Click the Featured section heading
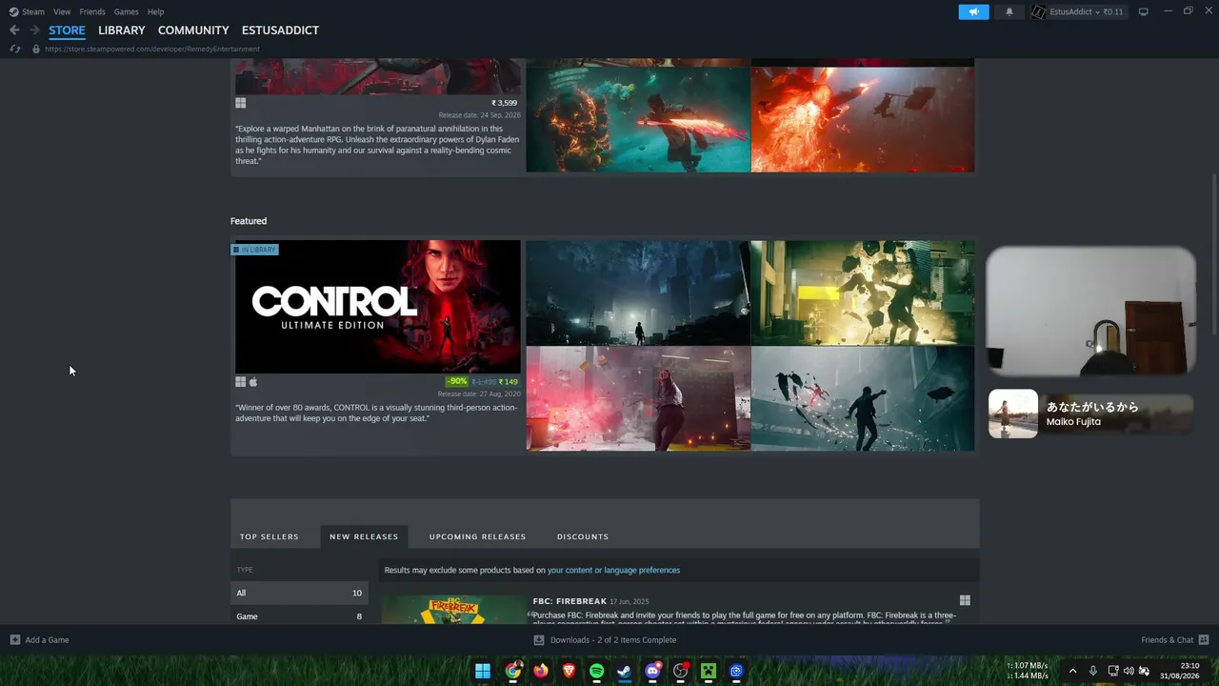 [x=249, y=221]
